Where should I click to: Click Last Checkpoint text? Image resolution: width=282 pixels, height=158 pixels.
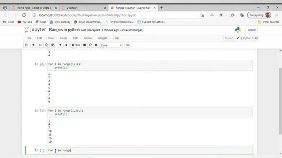(x=100, y=30)
